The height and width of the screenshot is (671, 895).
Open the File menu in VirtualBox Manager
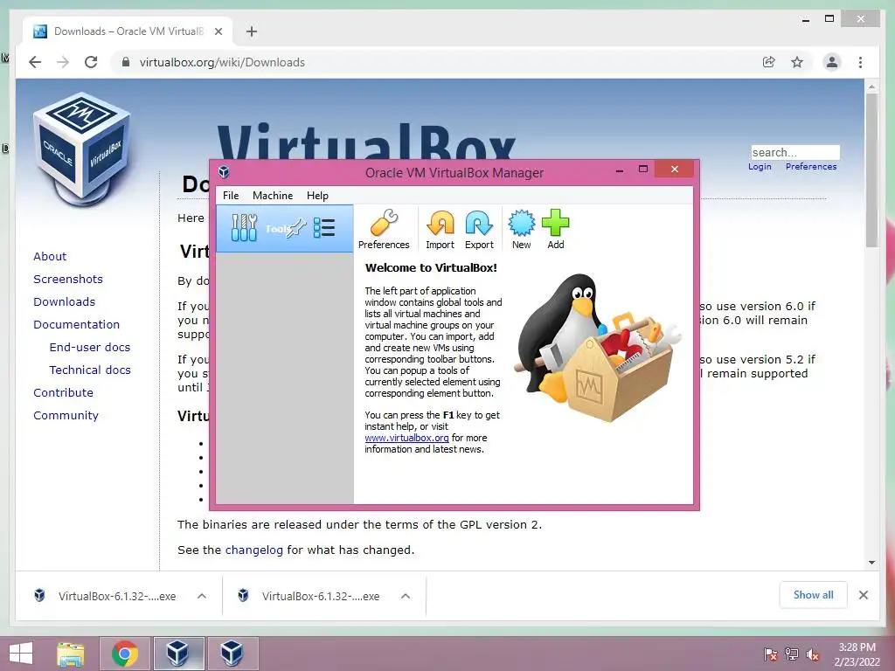coord(231,196)
